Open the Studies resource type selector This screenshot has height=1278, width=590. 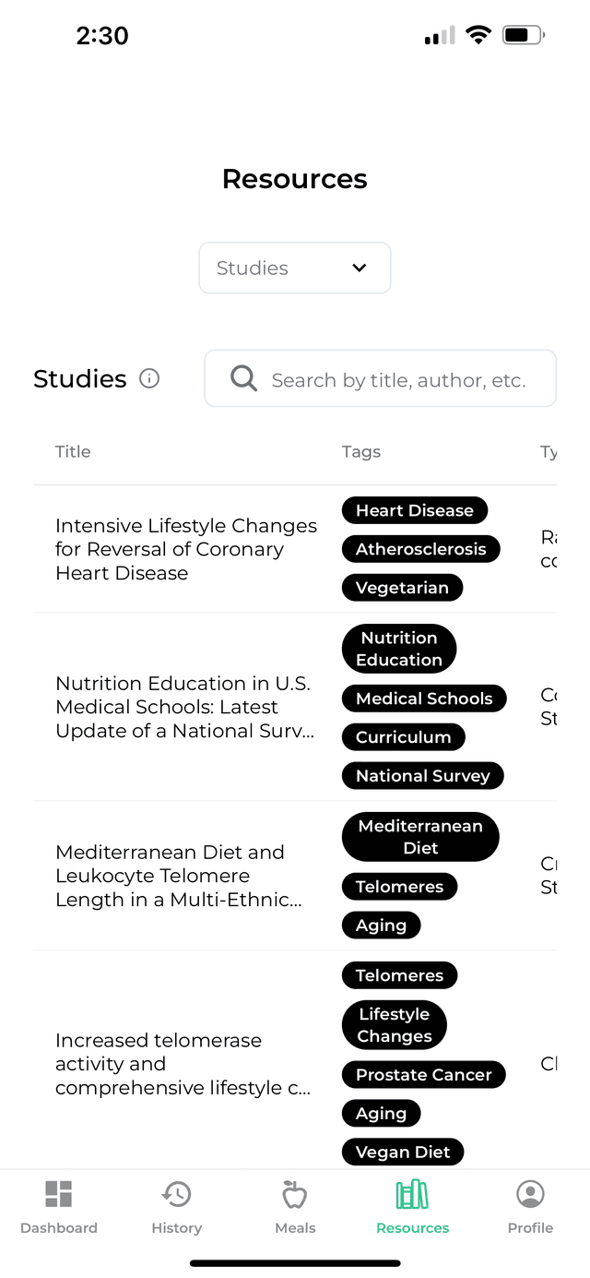pyautogui.click(x=295, y=268)
